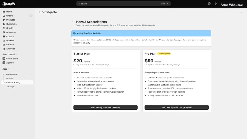Click the Shopify logo
The width and height of the screenshot is (247, 139).
9,4
